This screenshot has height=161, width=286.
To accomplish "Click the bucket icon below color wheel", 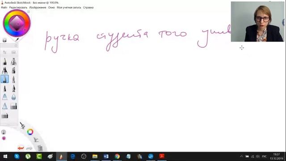I will (x=4, y=40).
